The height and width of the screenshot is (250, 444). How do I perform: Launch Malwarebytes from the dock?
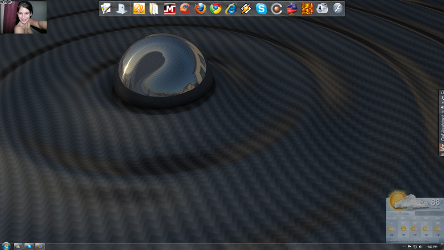coord(170,8)
